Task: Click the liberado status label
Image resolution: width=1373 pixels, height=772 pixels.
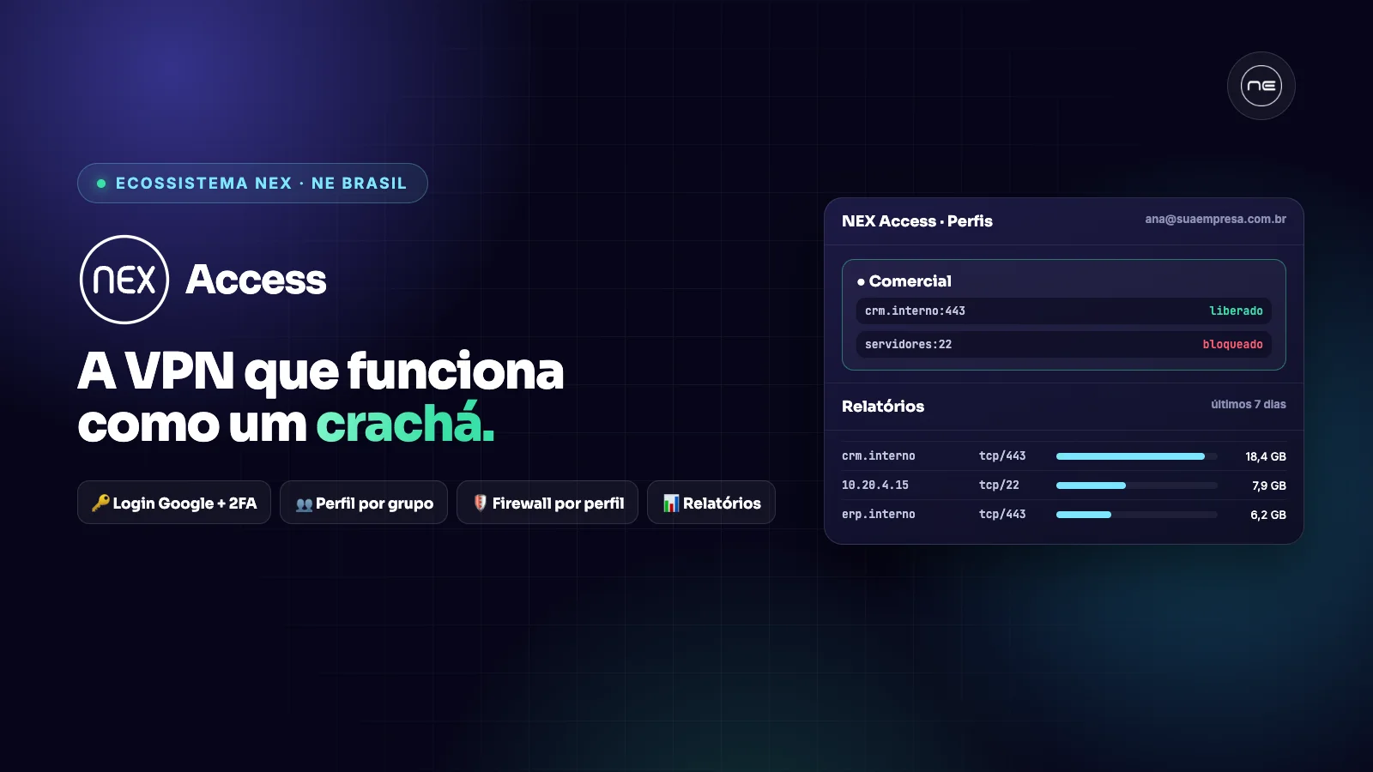Action: tap(1236, 311)
